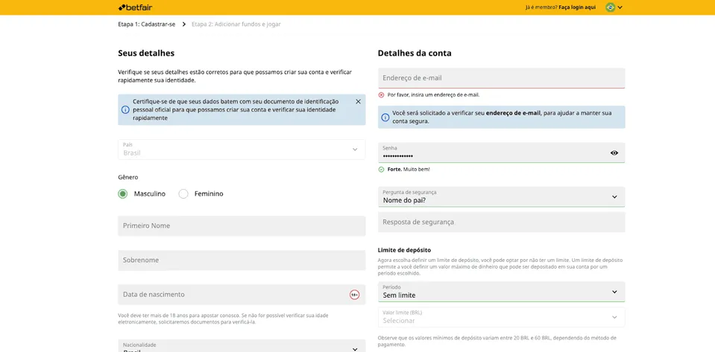Click the 'Gênero' label
This screenshot has height=352, width=715.
pos(128,177)
